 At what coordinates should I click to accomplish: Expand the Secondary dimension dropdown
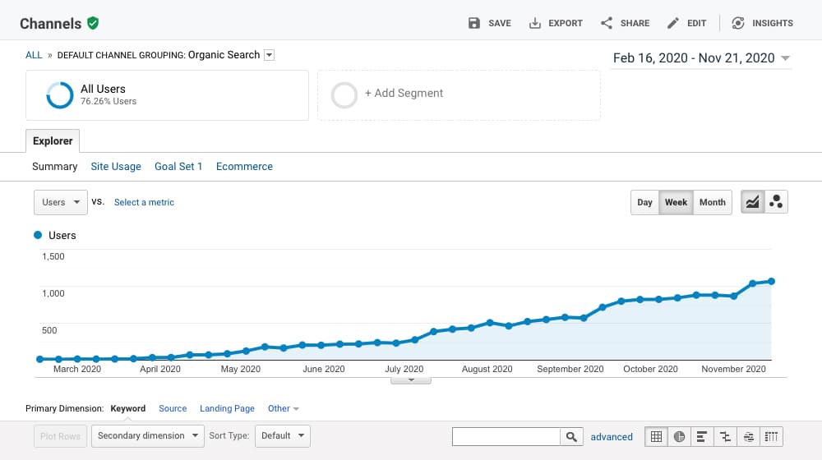(x=148, y=435)
